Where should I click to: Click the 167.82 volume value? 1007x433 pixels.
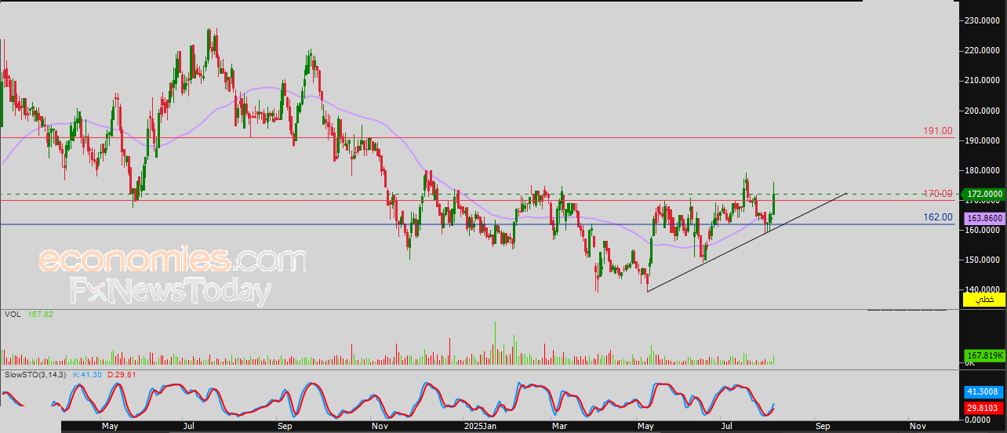click(39, 315)
